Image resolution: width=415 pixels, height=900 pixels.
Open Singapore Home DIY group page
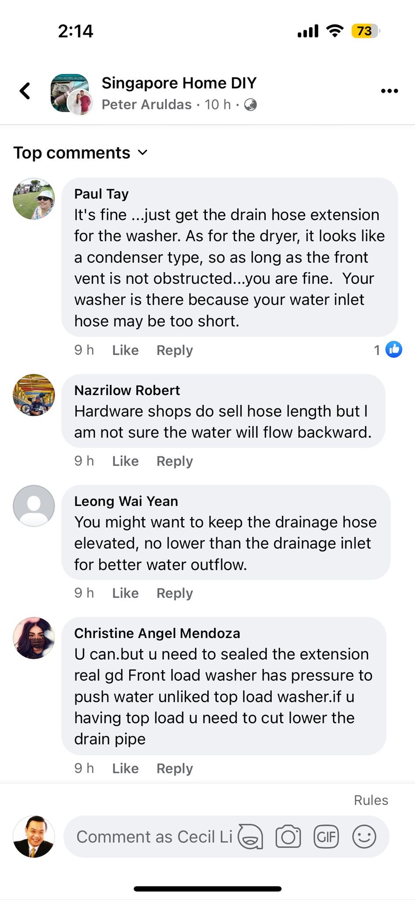(179, 83)
